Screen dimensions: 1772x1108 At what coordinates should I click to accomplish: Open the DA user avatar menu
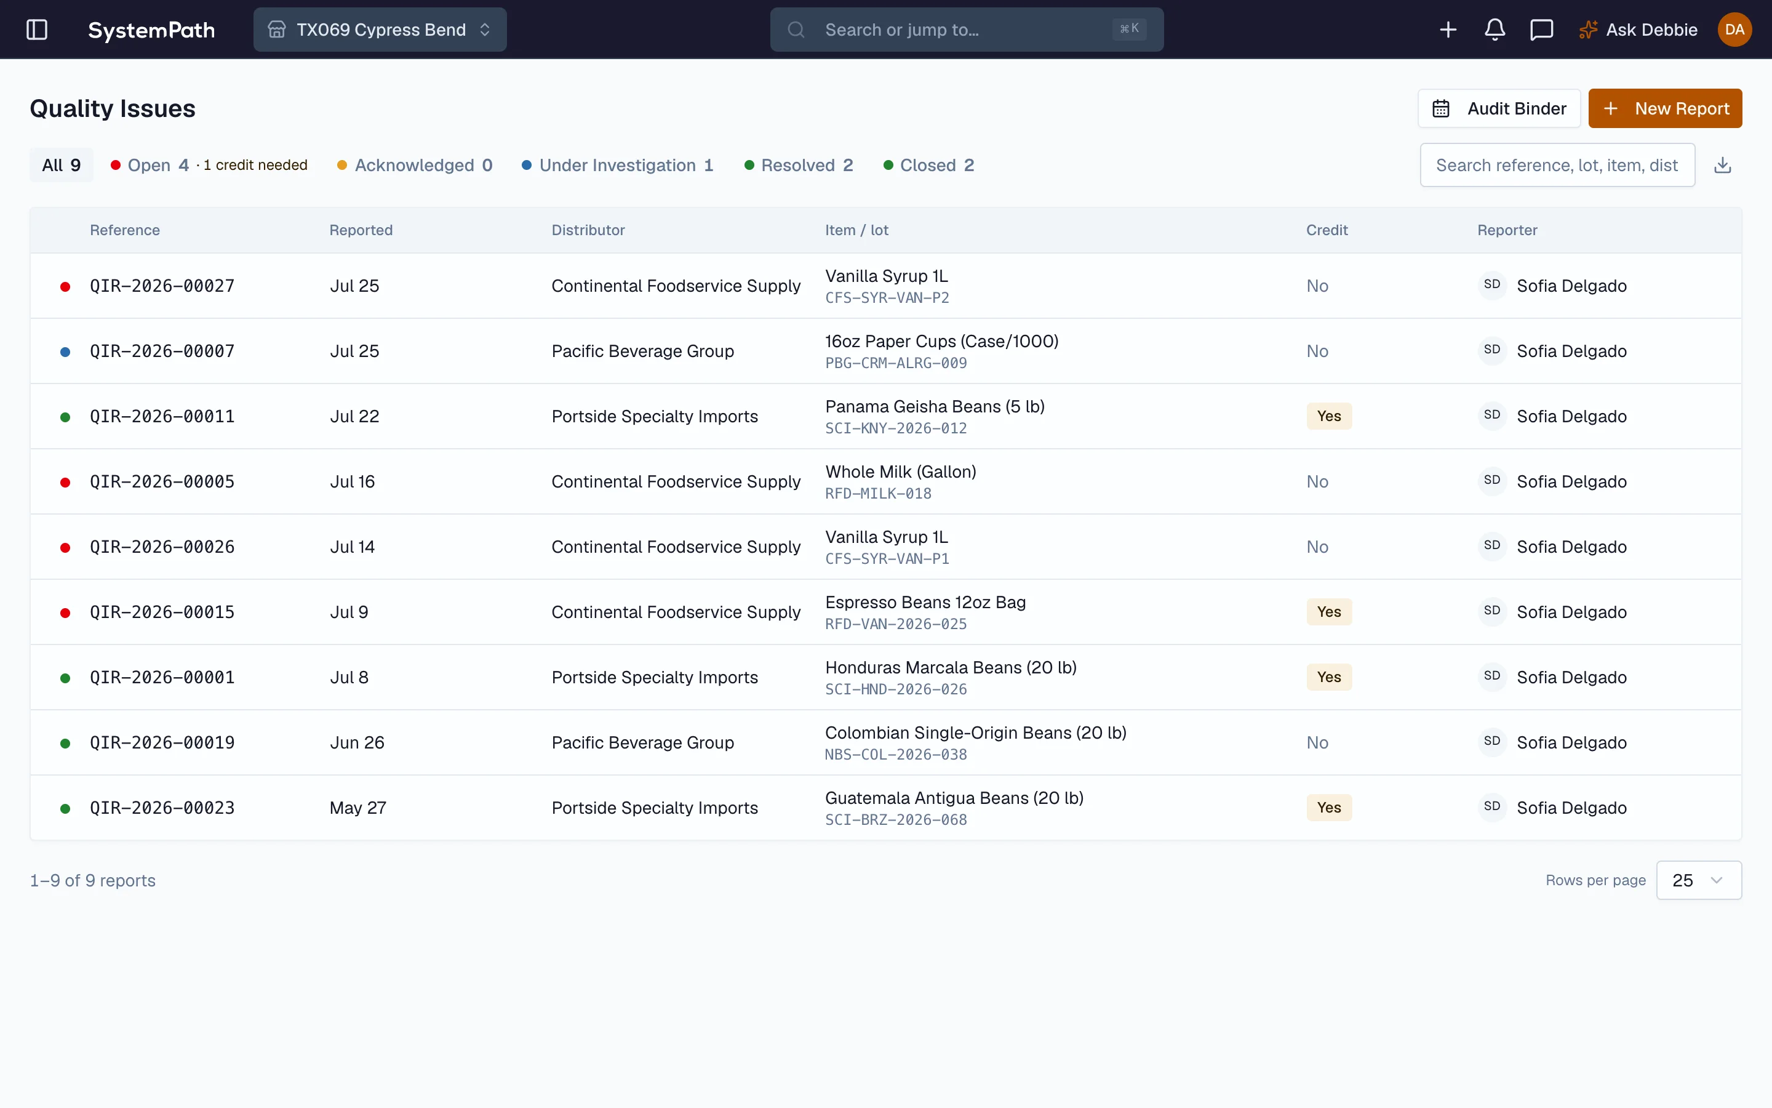click(1734, 30)
